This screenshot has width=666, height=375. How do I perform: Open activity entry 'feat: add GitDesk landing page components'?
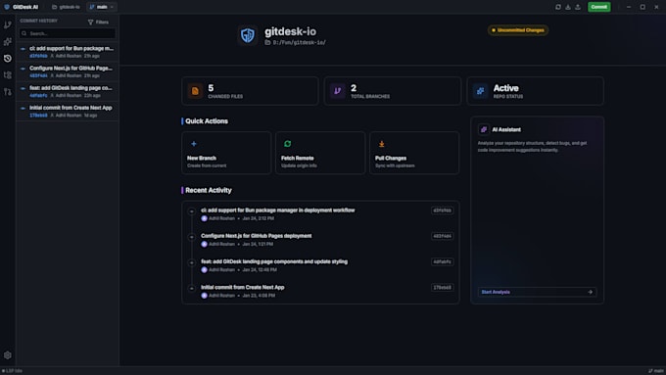[320, 265]
